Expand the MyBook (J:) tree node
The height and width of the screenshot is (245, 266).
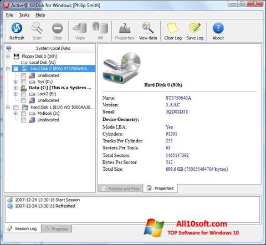coord(16,114)
